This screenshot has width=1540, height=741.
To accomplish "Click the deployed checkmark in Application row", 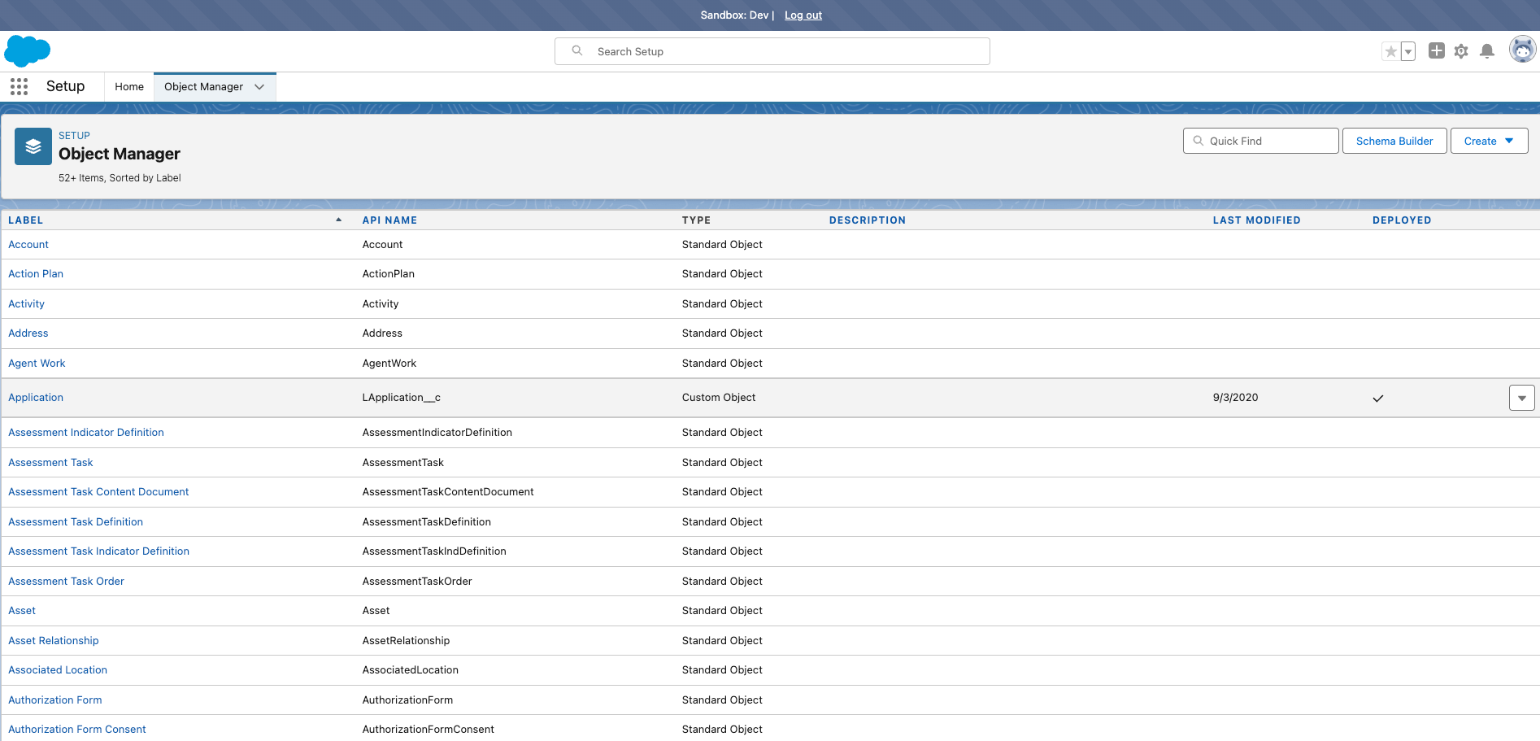I will coord(1378,399).
